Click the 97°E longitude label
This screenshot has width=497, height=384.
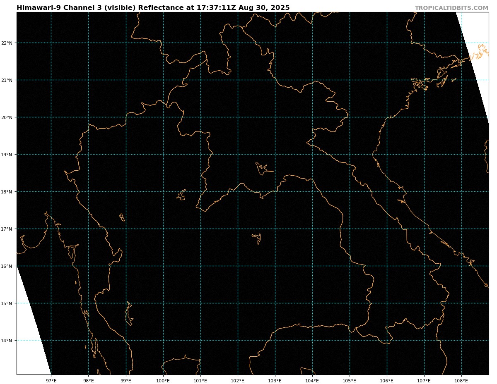[51, 380]
